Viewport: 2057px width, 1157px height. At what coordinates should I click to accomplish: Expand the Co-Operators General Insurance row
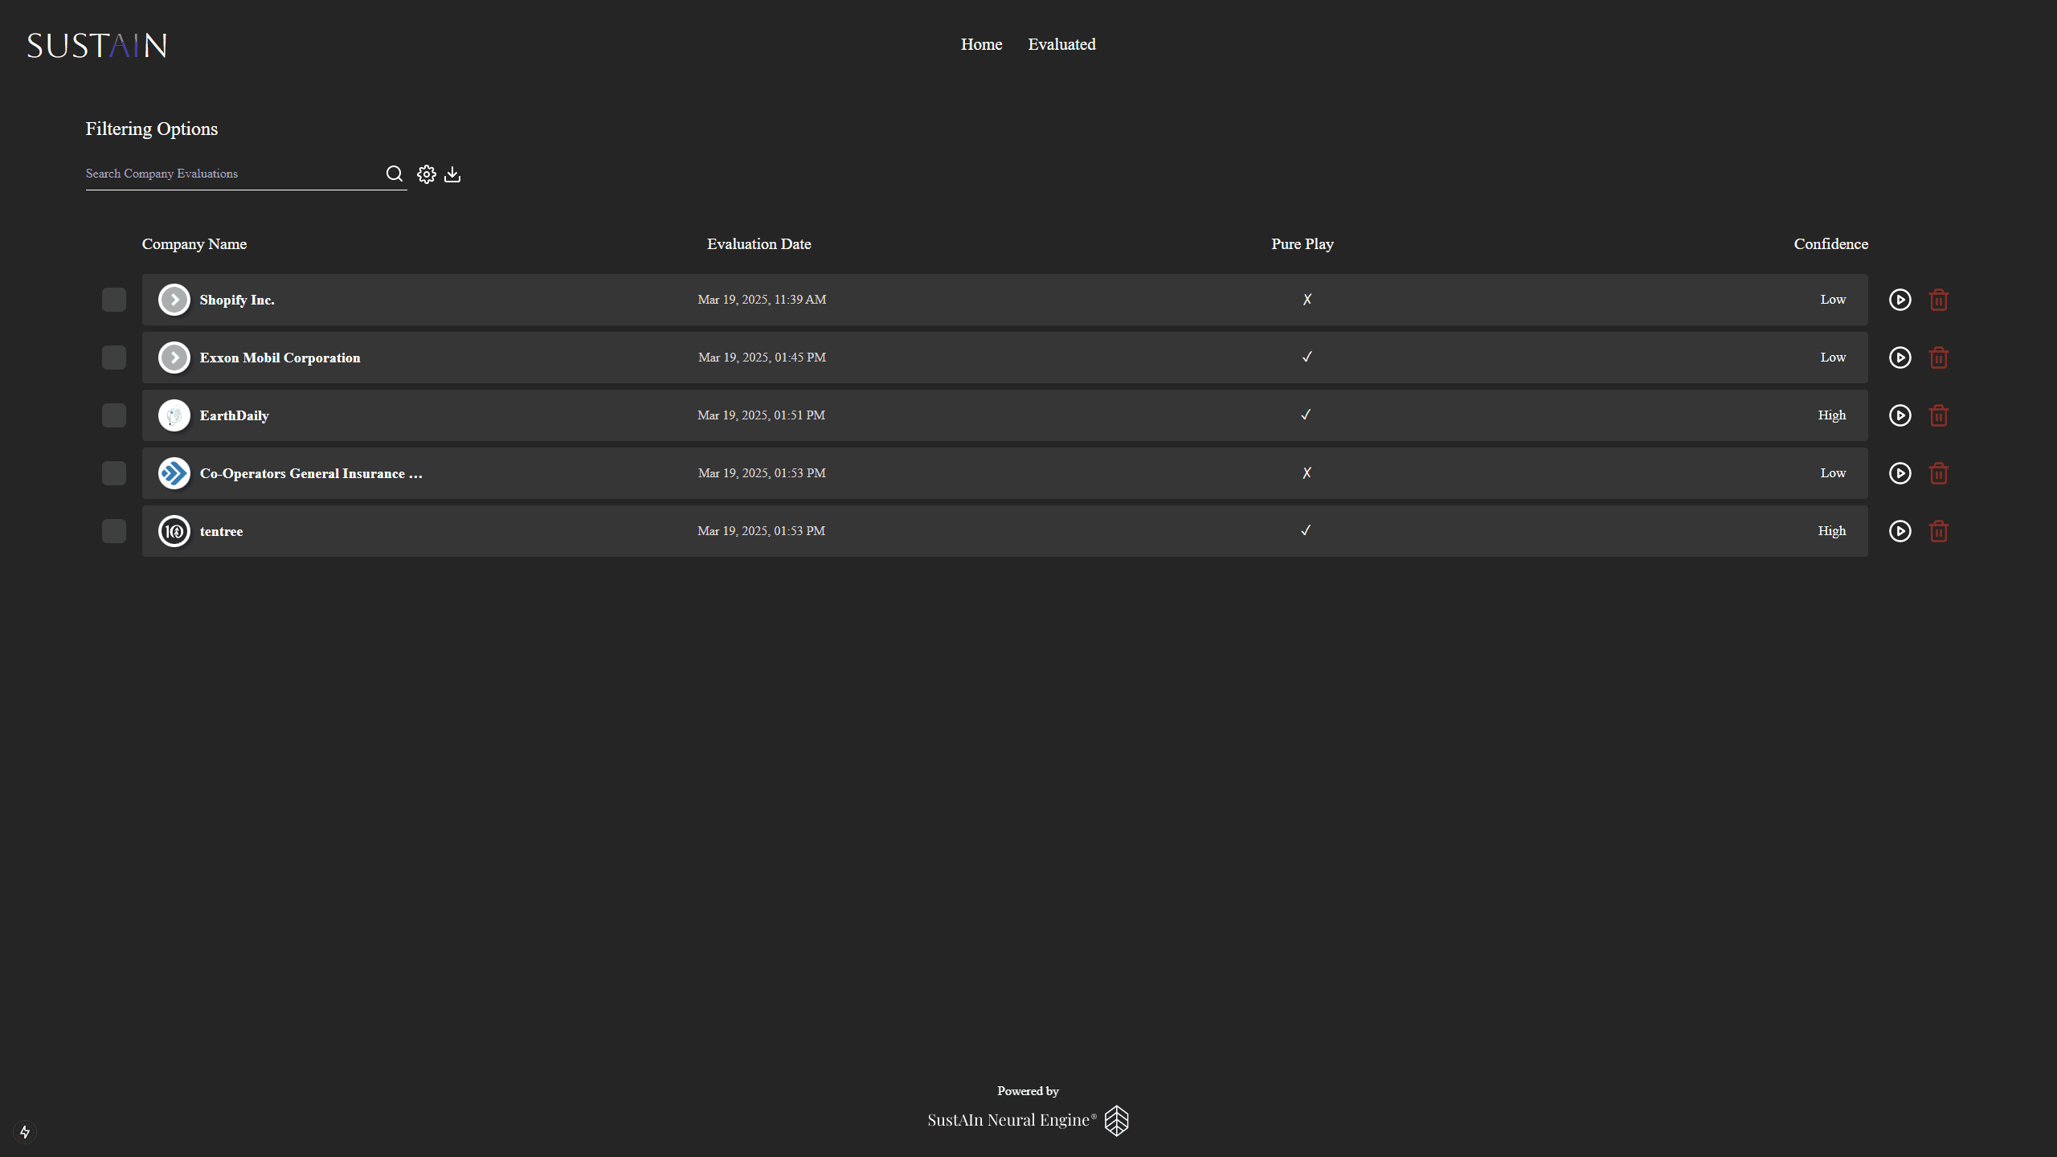click(174, 473)
